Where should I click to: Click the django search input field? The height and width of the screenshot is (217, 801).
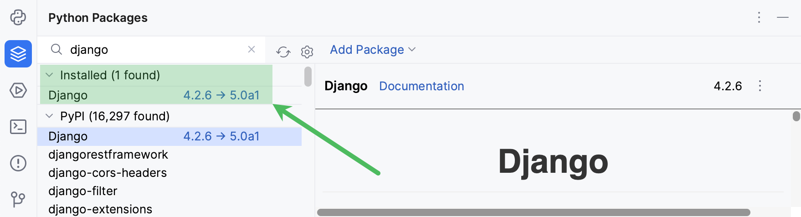point(155,50)
